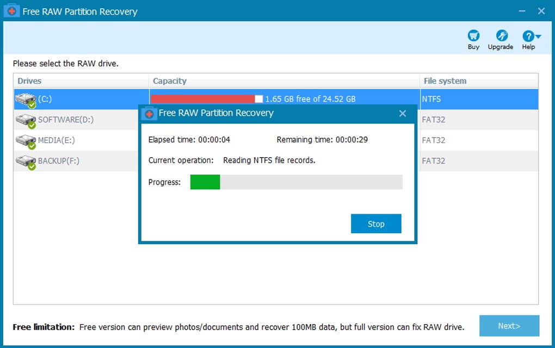Close the progress dialog
Viewport: 555px width, 348px height.
[403, 114]
